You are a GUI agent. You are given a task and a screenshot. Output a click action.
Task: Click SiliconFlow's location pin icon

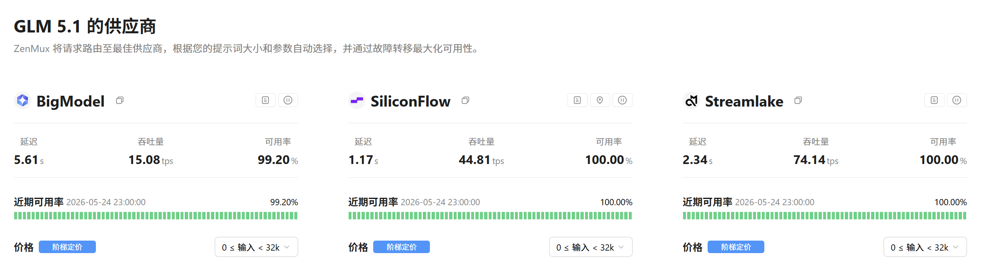(600, 100)
